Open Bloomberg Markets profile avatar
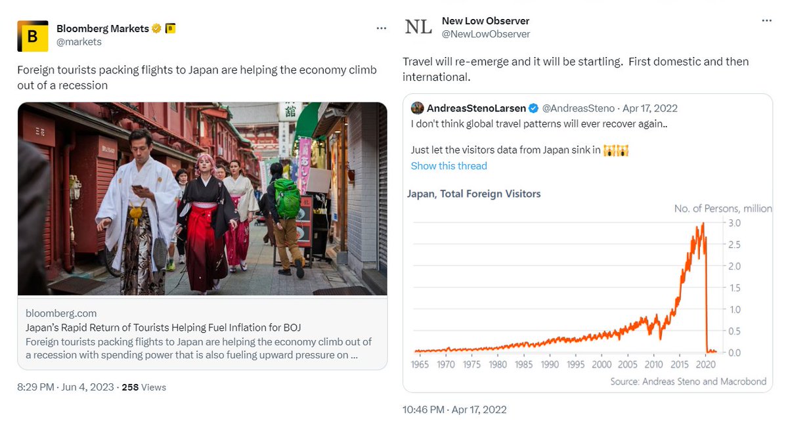 33,36
